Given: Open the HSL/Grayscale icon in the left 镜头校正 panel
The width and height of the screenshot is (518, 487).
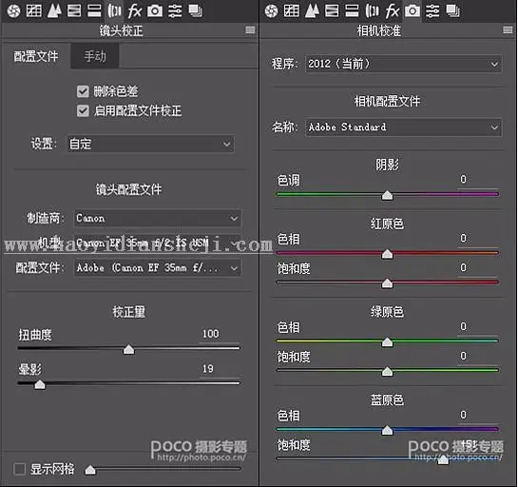Looking at the screenshot, I should [x=74, y=10].
